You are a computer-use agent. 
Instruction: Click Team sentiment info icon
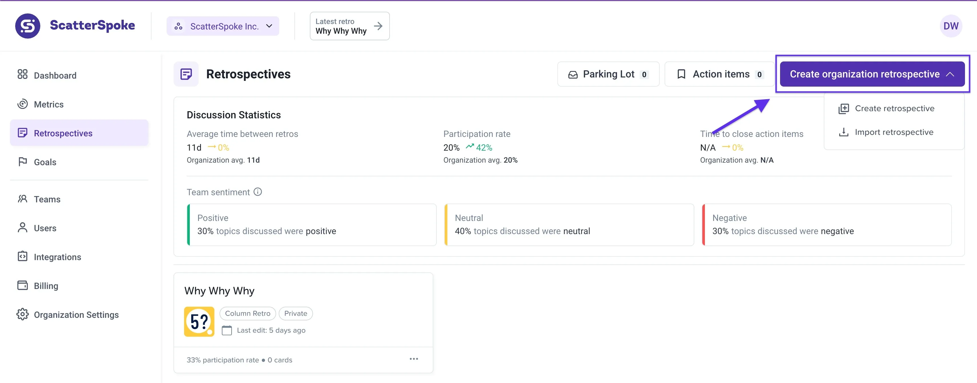click(x=258, y=192)
